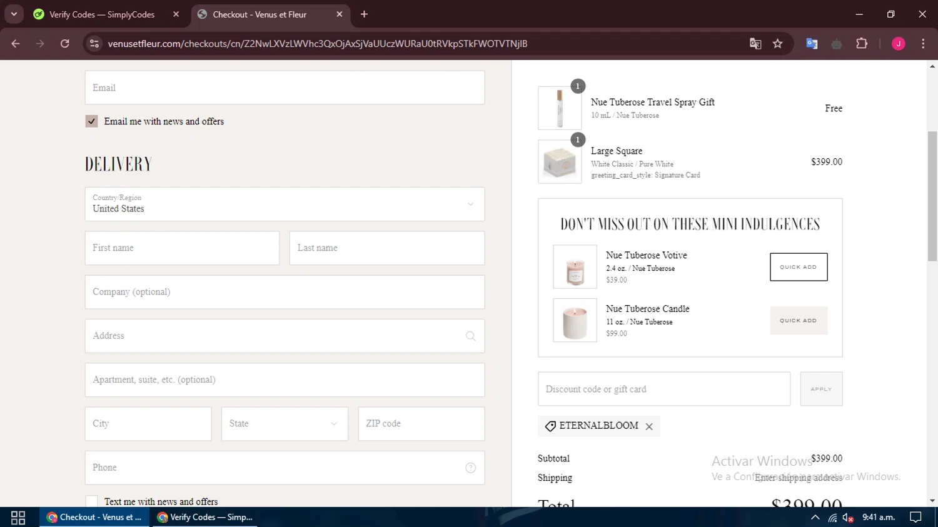Viewport: 938px width, 527px height.
Task: Click the ETERNALBLOOM discount tag icon
Action: (x=550, y=426)
